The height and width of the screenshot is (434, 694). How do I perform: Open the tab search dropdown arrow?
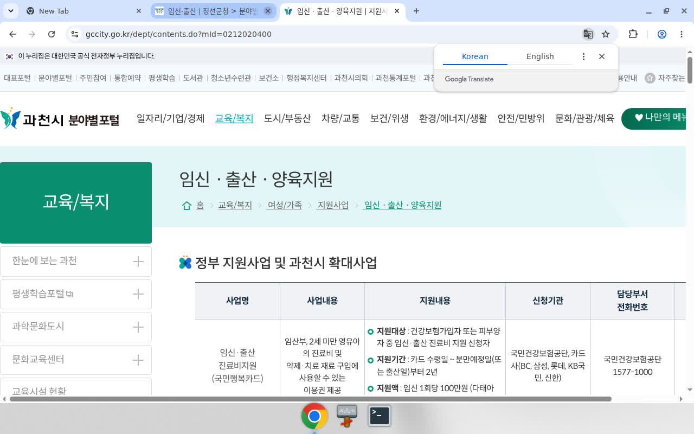[x=11, y=11]
